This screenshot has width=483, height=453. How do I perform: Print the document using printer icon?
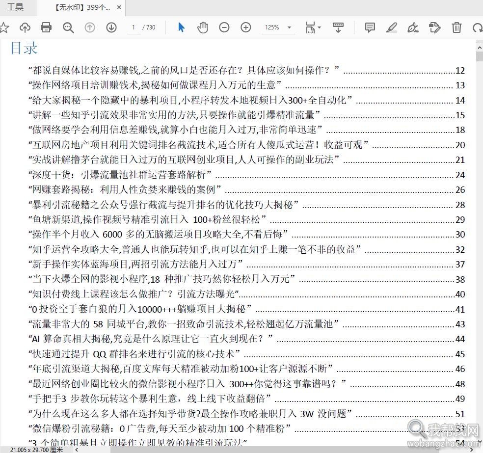point(46,27)
